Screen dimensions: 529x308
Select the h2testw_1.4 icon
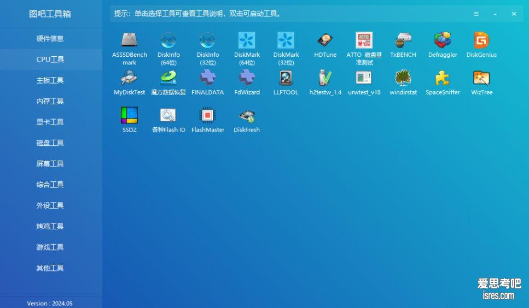(325, 78)
